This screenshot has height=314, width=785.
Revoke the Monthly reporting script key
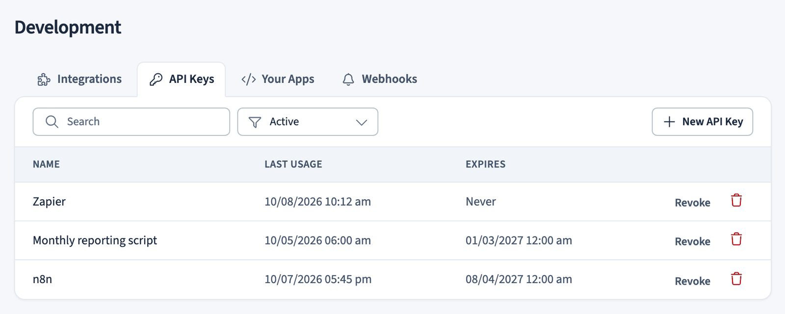click(692, 241)
